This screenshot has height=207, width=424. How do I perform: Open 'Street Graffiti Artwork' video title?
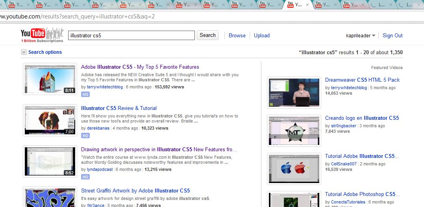pos(135,191)
